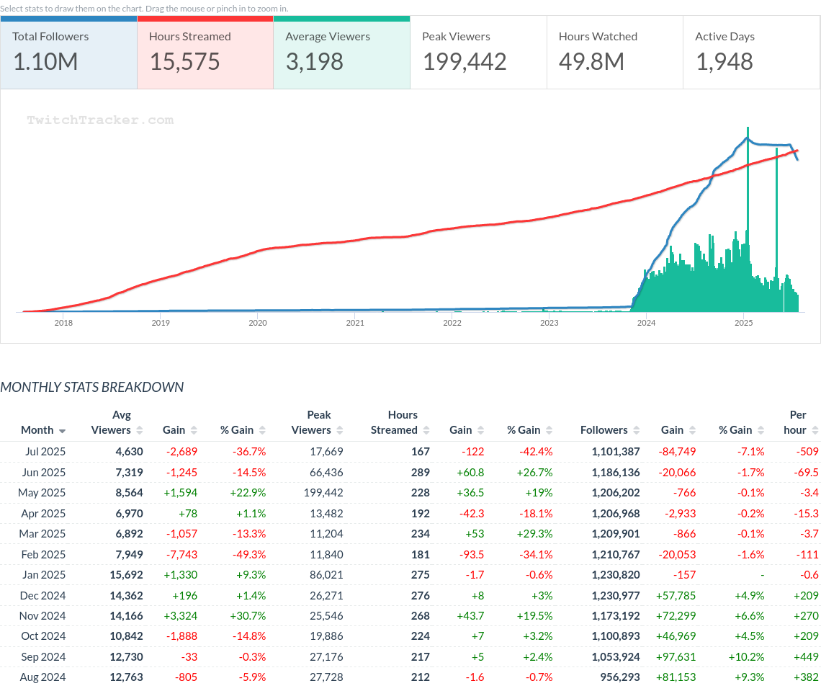Click the 2025 label on the chart axis
Image resolution: width=821 pixels, height=691 pixels.
coord(743,323)
